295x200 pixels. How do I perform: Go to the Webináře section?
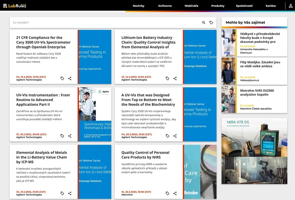(x=191, y=6)
